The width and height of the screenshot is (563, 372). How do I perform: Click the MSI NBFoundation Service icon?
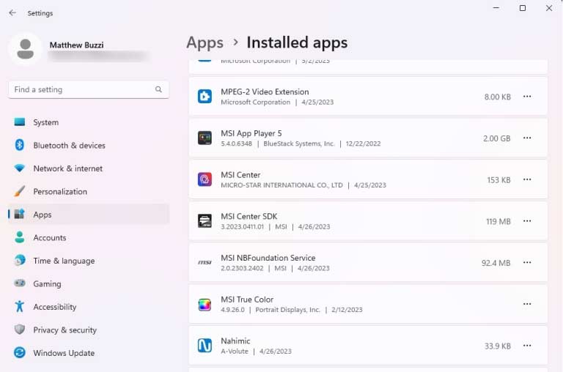pyautogui.click(x=205, y=262)
